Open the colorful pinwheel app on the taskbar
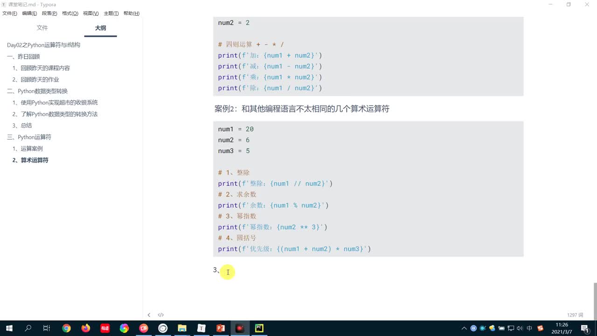 coord(124,328)
